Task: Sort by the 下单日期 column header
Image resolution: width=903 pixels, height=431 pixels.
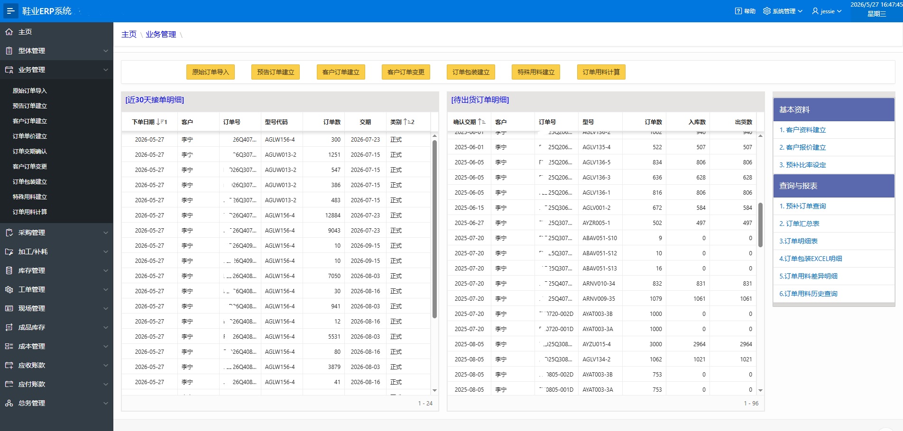Action: [149, 122]
